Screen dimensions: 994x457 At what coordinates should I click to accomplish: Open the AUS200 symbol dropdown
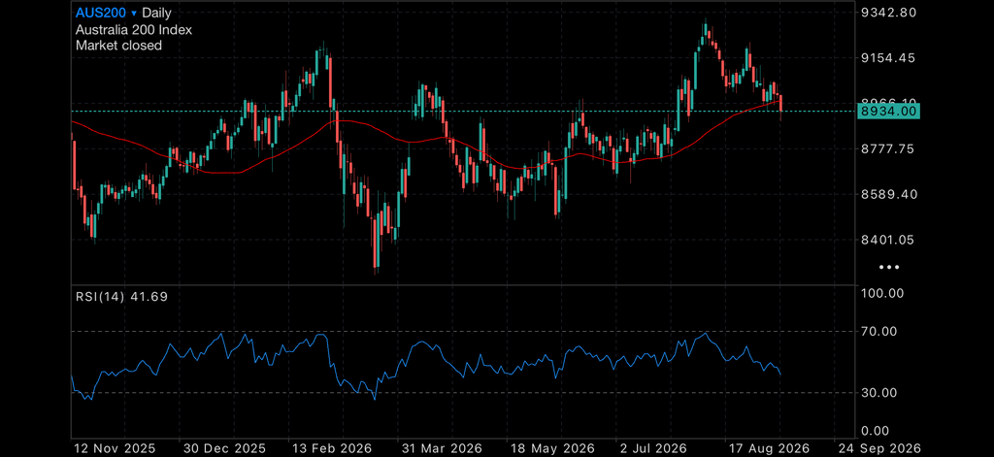pyautogui.click(x=106, y=12)
